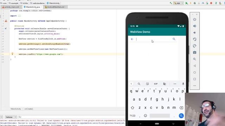Click the emulator power button
This screenshot has height=126, width=225.
tap(194, 20)
